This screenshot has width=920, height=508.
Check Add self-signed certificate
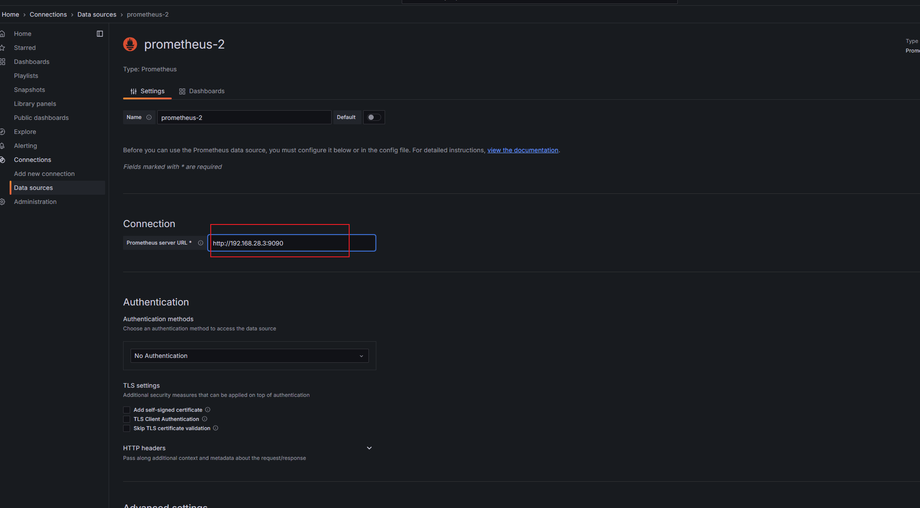click(x=127, y=410)
